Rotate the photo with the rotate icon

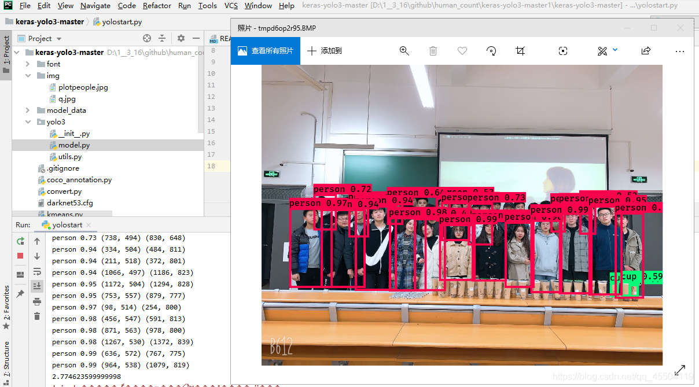coord(491,51)
